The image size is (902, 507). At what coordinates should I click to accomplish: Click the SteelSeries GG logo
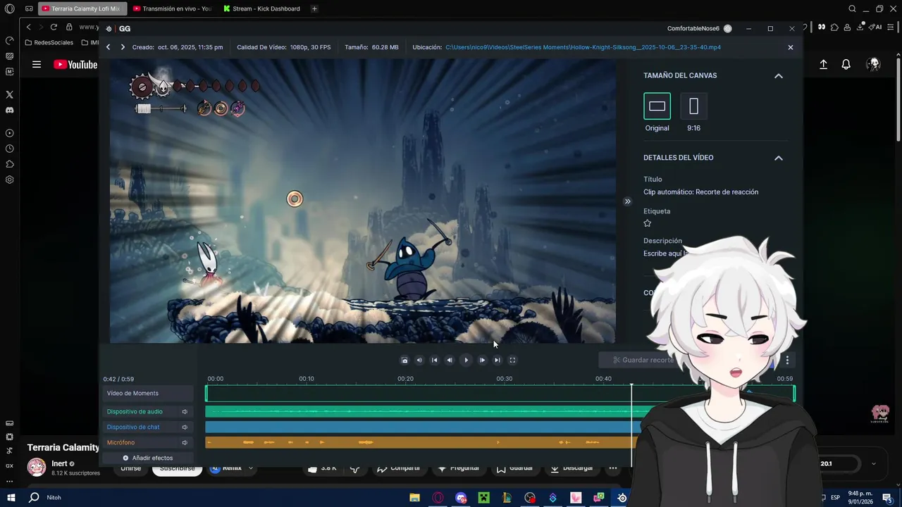tap(109, 29)
